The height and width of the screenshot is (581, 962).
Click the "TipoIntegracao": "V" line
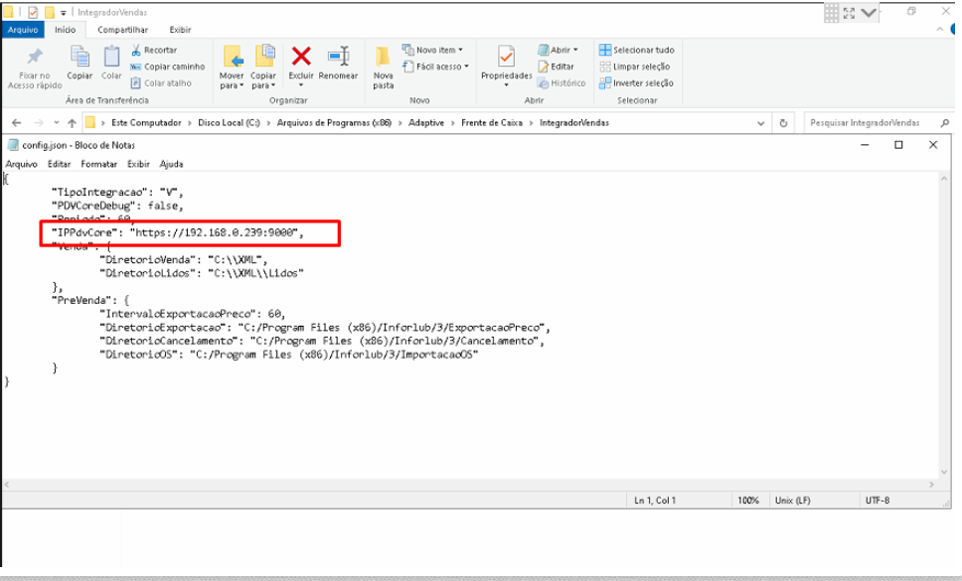click(x=117, y=192)
